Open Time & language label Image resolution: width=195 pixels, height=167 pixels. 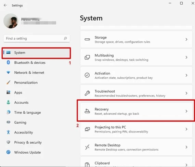pyautogui.click(x=27, y=113)
